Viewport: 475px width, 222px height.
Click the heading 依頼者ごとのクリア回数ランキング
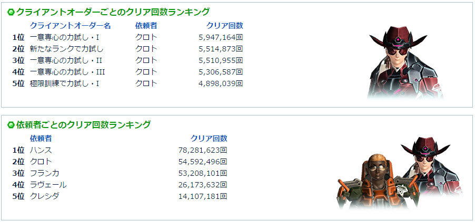coord(83,125)
